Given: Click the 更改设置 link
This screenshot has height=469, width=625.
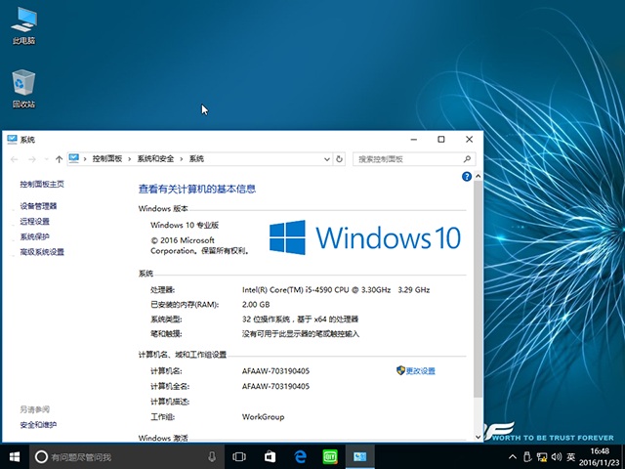Looking at the screenshot, I should pos(420,371).
